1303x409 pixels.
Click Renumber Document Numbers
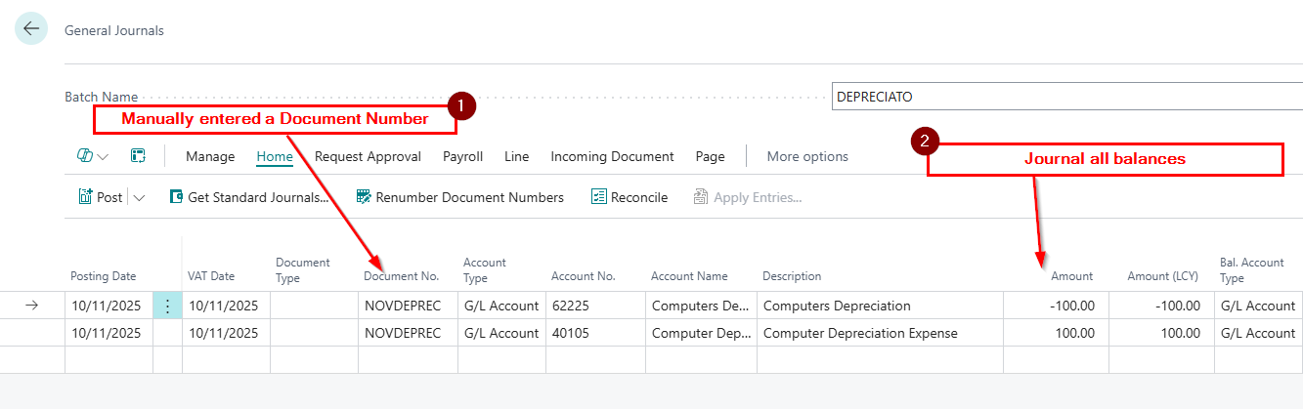point(460,197)
